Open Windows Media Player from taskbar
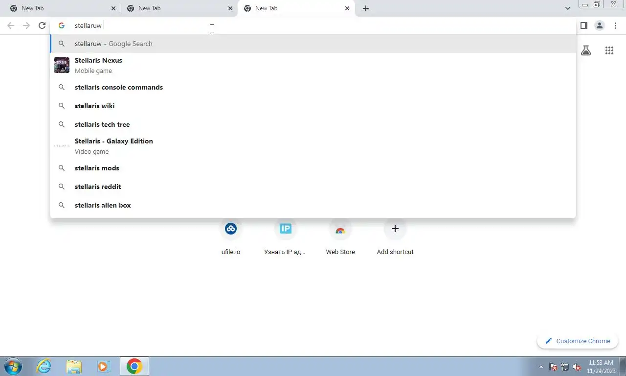This screenshot has height=376, width=626. (103, 366)
